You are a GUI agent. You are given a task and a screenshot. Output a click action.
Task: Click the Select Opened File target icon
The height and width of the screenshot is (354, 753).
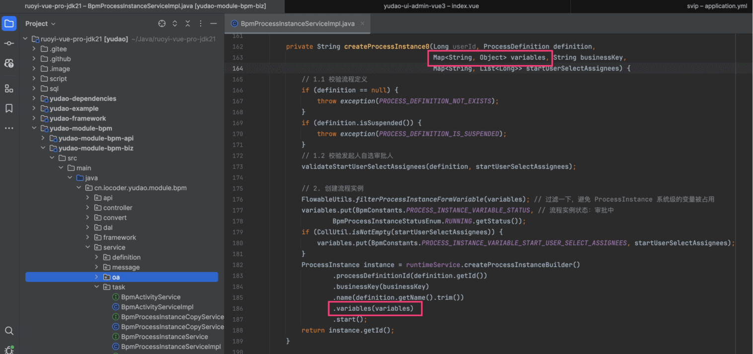pyautogui.click(x=162, y=24)
